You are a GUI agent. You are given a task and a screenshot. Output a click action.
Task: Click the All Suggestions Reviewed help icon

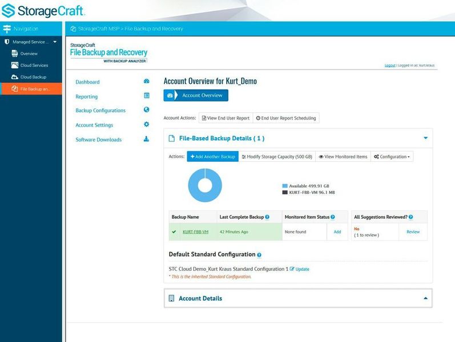[x=411, y=217]
